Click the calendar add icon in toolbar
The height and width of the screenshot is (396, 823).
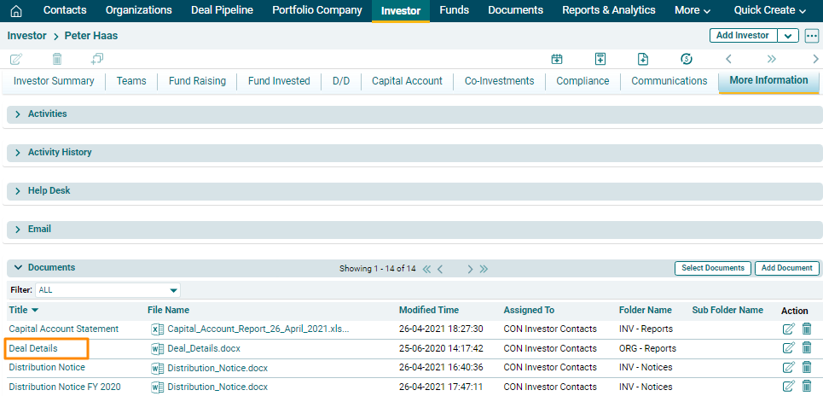tap(557, 59)
